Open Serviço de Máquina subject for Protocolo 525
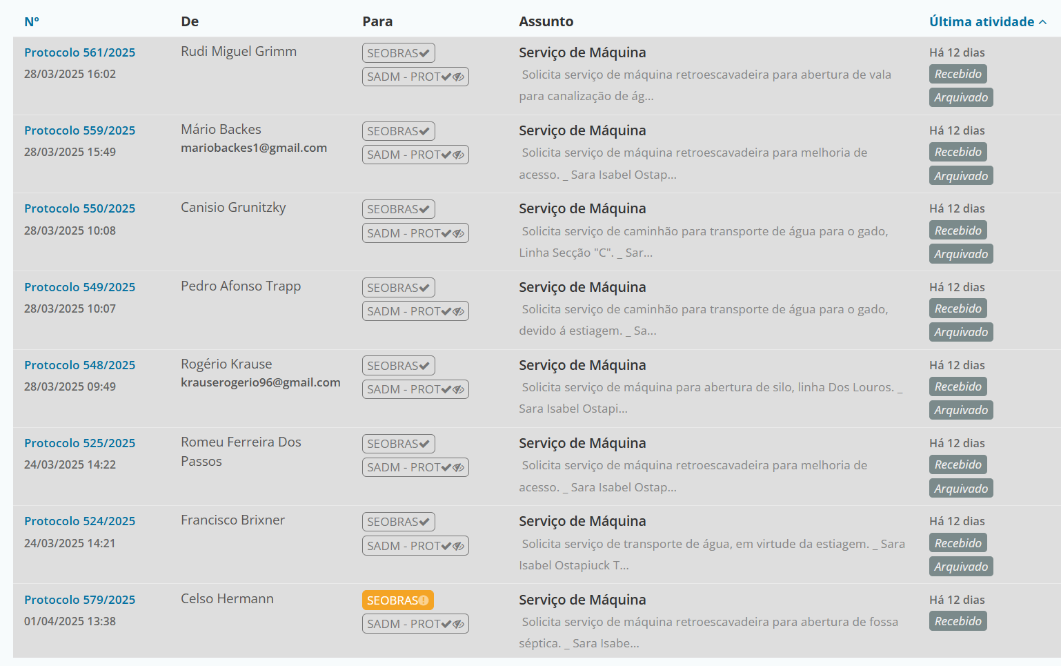Viewport: 1061px width, 666px height. pyautogui.click(x=582, y=443)
